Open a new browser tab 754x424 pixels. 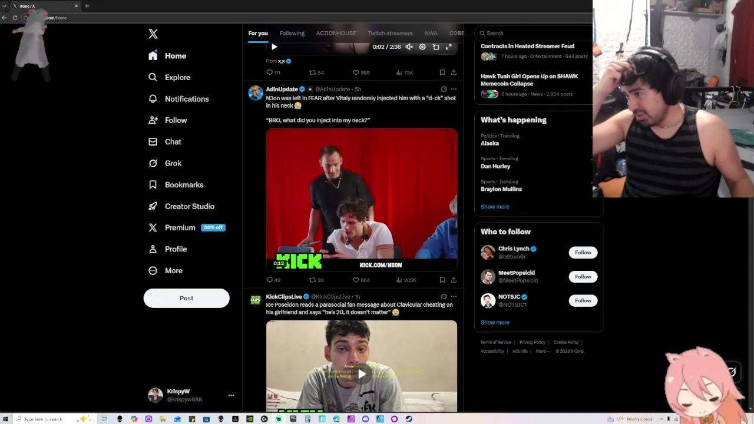87,6
